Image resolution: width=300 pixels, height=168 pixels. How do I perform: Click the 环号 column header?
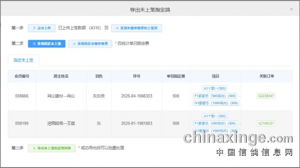pyautogui.click(x=137, y=76)
